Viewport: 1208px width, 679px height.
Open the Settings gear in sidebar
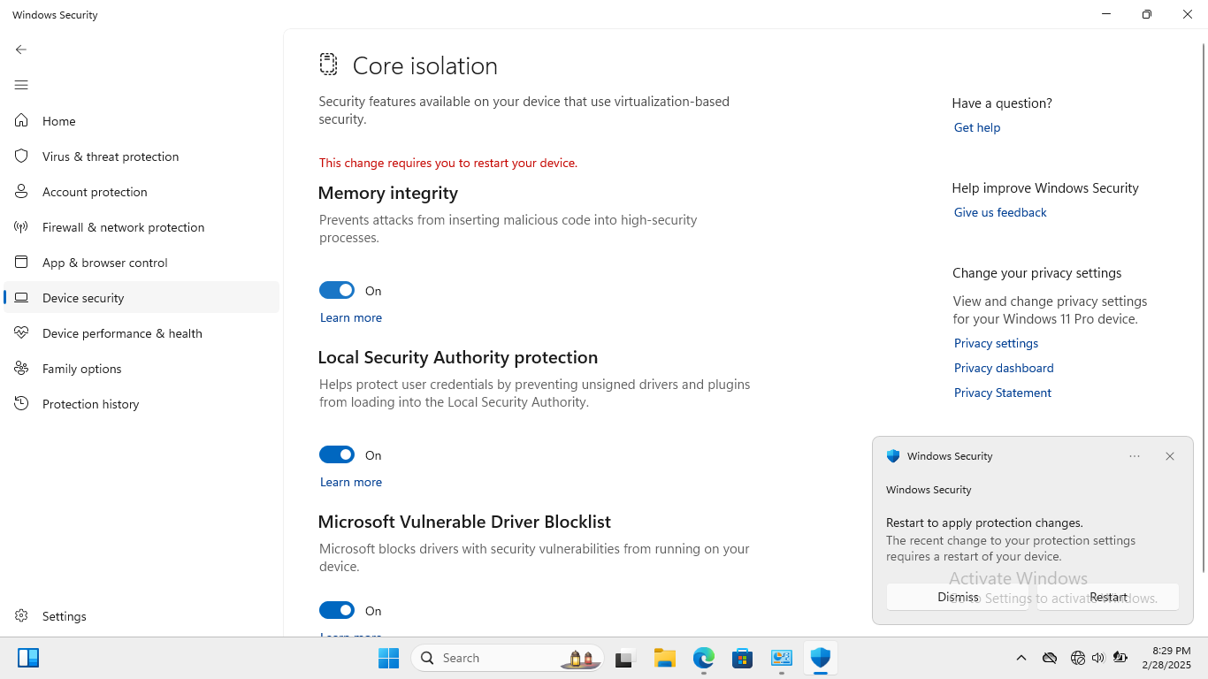coord(21,616)
